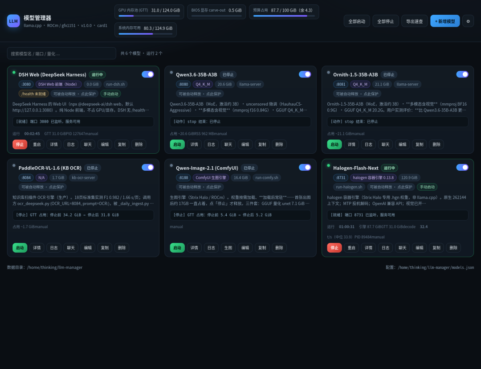Click the LLM app logo icon

13,21
